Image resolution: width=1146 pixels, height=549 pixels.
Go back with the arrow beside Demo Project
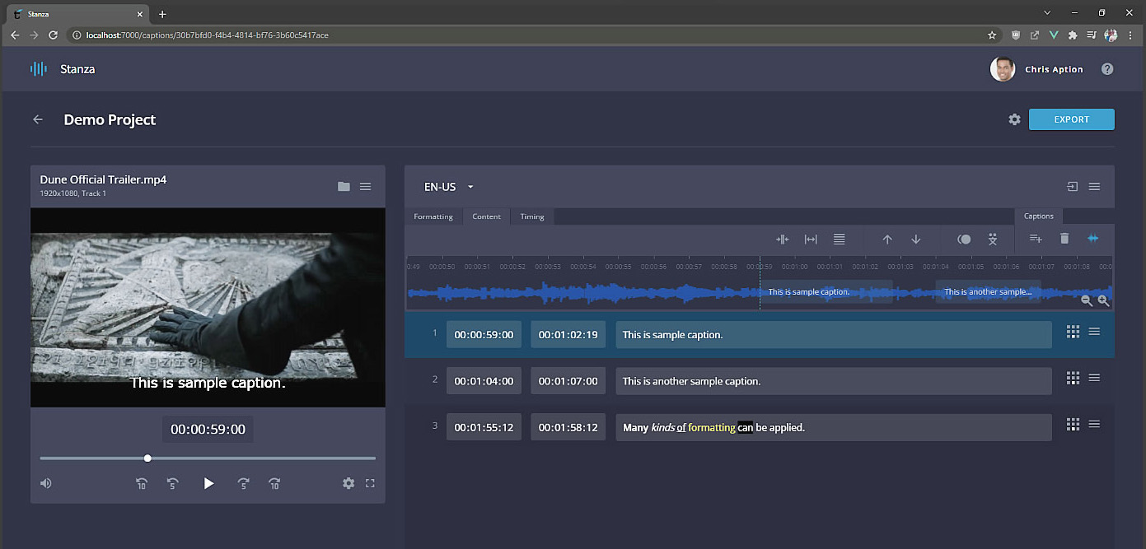37,119
